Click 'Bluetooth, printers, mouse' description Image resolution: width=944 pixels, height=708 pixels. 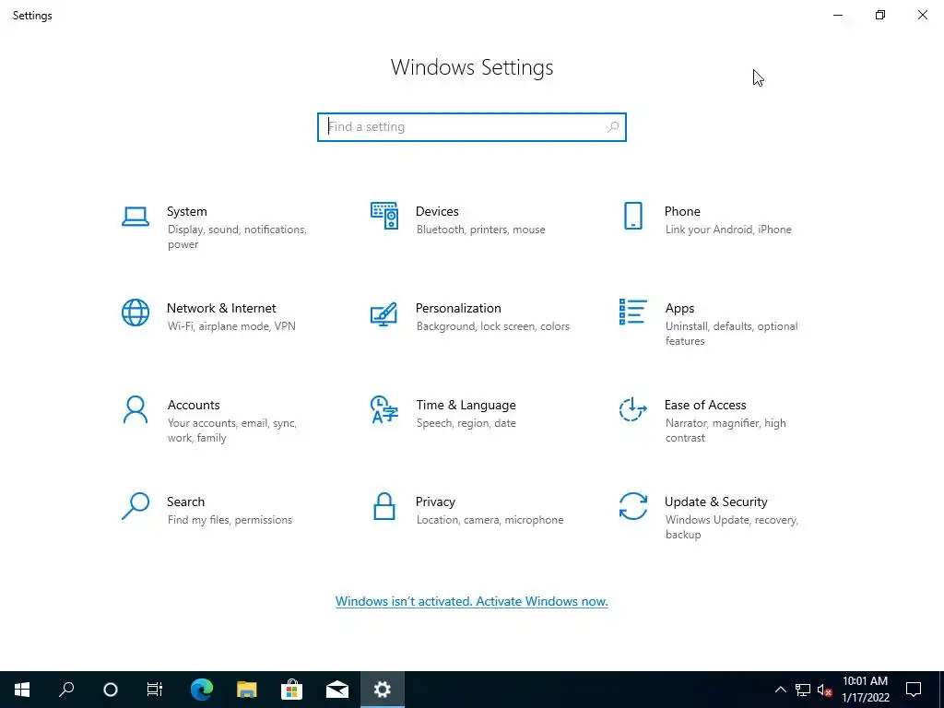pyautogui.click(x=480, y=230)
